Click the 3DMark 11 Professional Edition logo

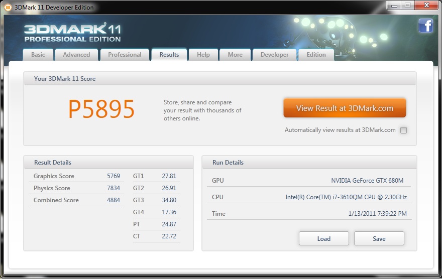pyautogui.click(x=72, y=33)
